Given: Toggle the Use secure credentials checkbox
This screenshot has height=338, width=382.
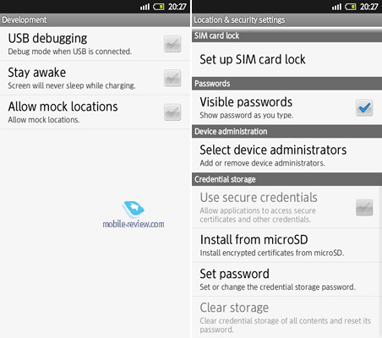Looking at the screenshot, I should (364, 208).
